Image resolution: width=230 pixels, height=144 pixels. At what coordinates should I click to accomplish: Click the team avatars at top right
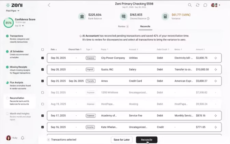[214, 5]
